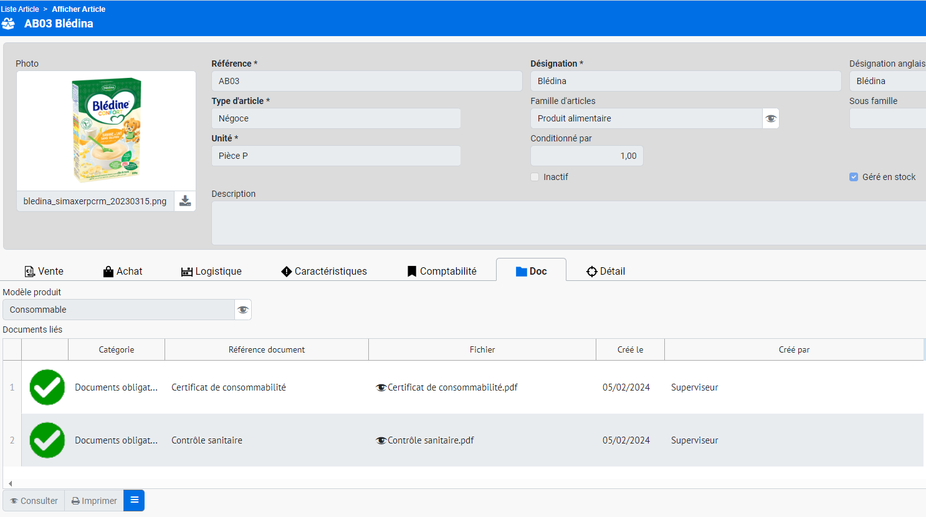Click the Type d'article field Négoce

point(337,118)
